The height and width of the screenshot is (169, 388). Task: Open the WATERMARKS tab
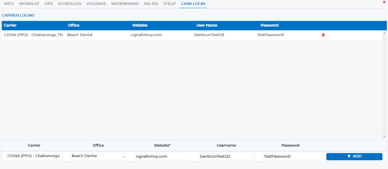(x=125, y=4)
